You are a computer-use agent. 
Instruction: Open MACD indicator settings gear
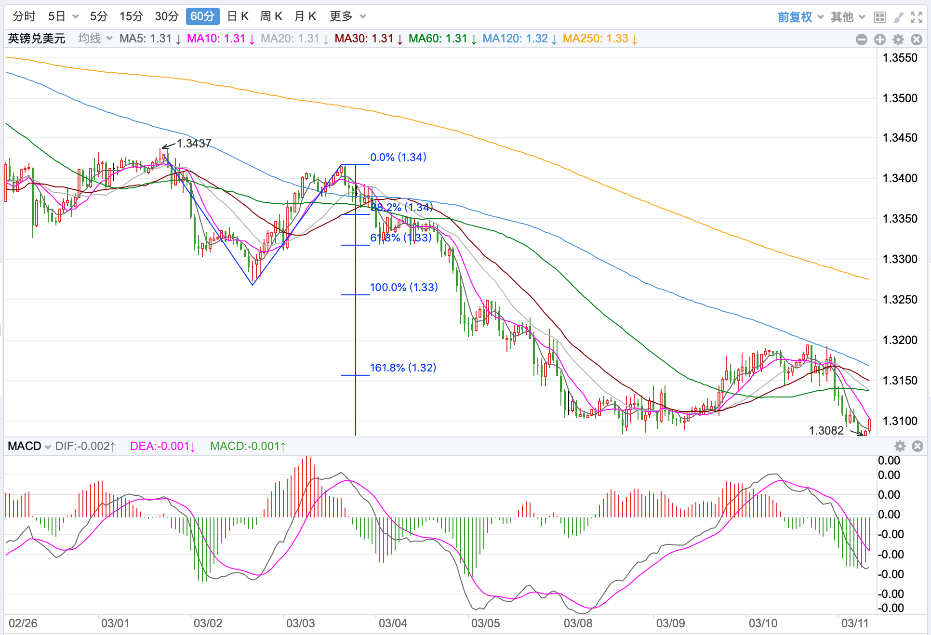[x=900, y=446]
